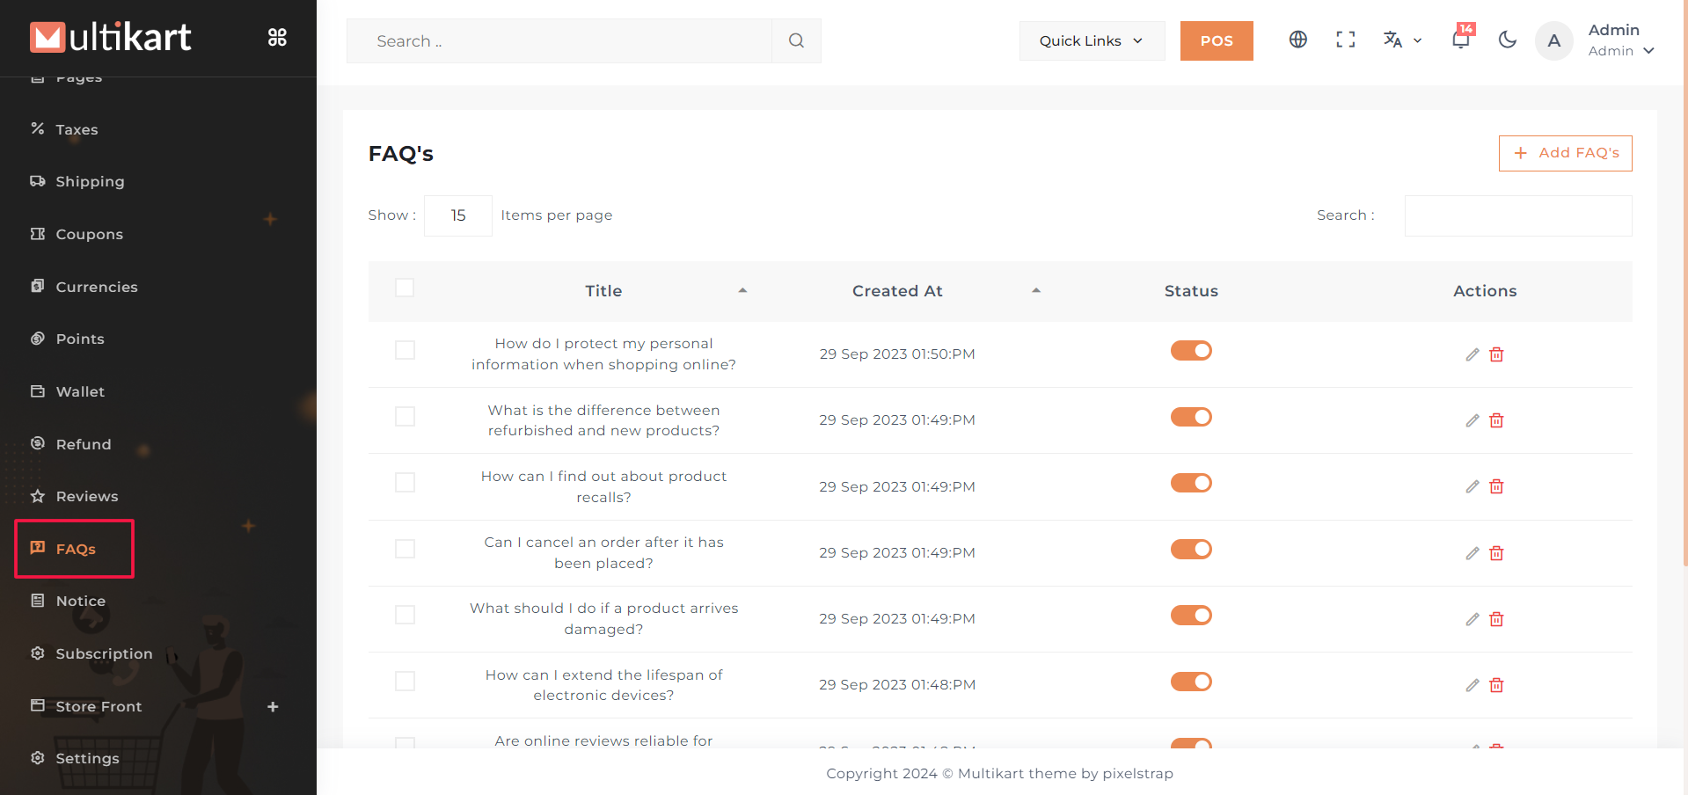
Task: Click the globe icon in the header
Action: click(x=1297, y=40)
